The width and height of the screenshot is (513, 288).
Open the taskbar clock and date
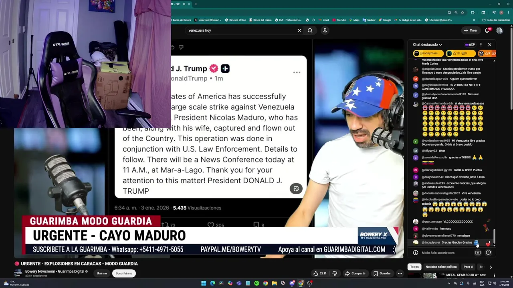pyautogui.click(x=504, y=283)
